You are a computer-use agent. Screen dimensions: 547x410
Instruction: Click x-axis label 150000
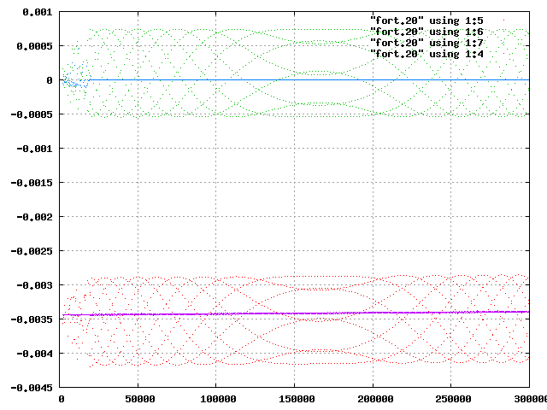[297, 399]
